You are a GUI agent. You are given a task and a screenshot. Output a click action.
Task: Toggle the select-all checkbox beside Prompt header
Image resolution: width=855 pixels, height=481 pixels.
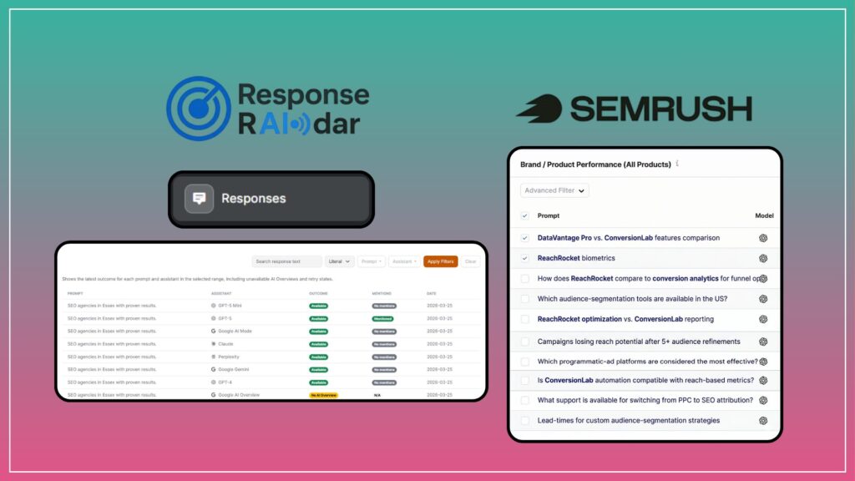click(x=524, y=215)
